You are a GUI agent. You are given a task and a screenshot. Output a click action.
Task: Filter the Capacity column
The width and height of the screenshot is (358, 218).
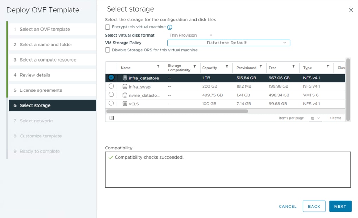[x=227, y=66]
